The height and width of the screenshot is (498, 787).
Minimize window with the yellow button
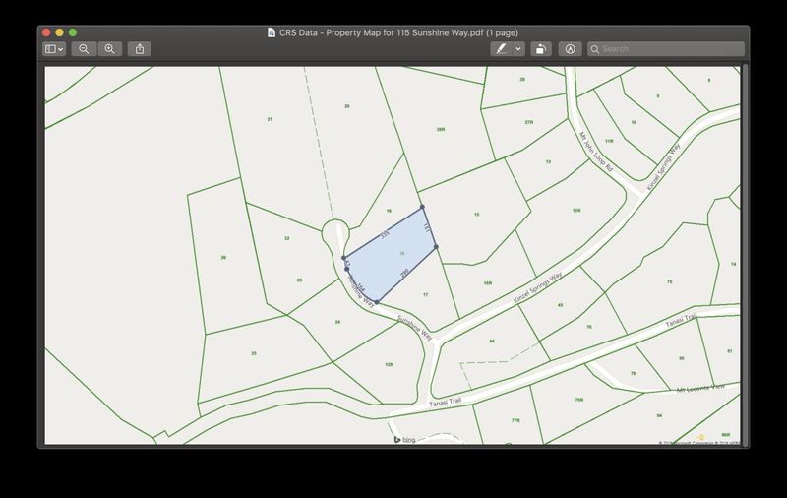[59, 32]
